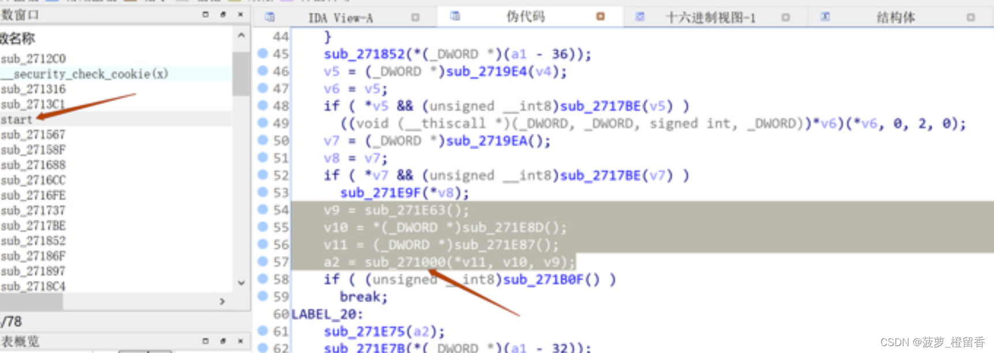This screenshot has height=353, width=994.
Task: Click the 结构体 tab icon
Action: [x=825, y=17]
